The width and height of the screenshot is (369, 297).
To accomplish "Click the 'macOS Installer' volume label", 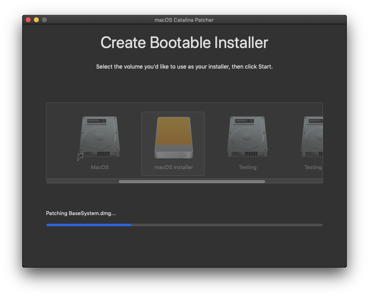I will [174, 167].
